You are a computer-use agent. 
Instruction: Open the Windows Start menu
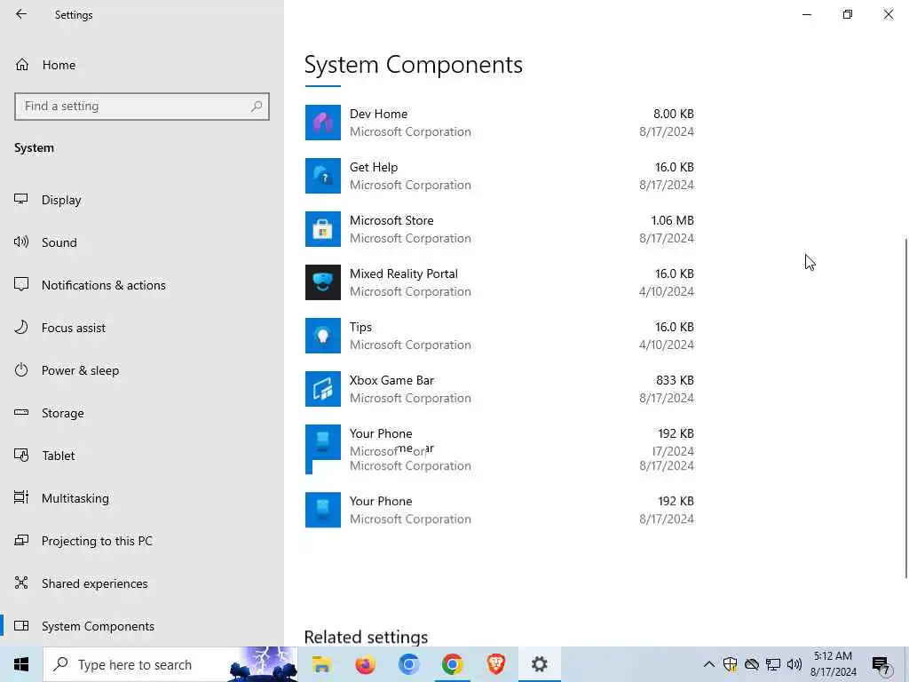[x=21, y=664]
